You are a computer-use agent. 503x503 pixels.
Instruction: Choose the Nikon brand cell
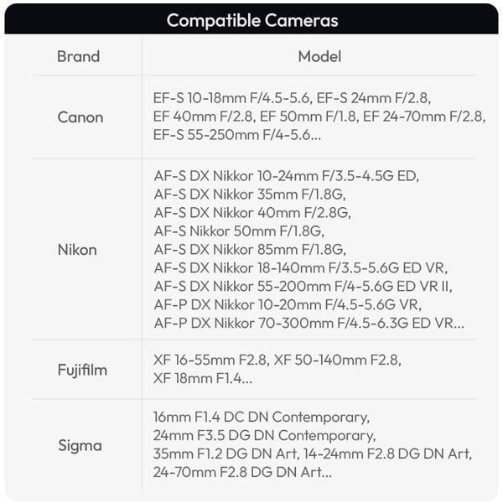click(x=77, y=249)
